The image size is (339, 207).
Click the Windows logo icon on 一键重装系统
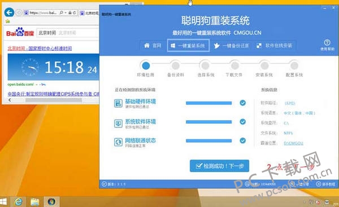pyautogui.click(x=173, y=46)
